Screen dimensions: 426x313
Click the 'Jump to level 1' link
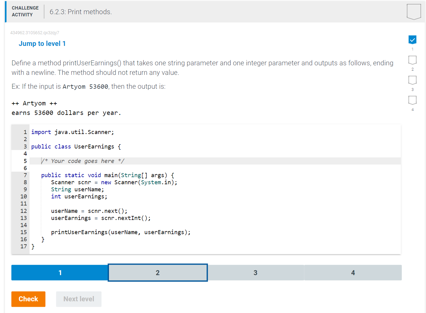tap(42, 44)
